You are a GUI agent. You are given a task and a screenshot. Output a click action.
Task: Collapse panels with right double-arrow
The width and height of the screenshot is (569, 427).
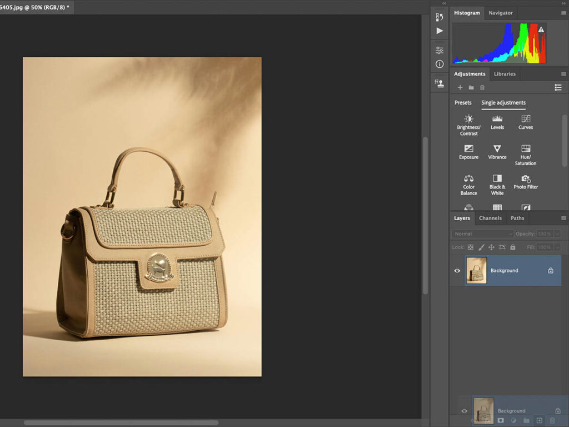(x=563, y=3)
